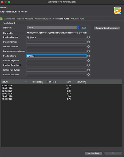Screen dimensions: 124x157
Task: Click info icon next to Pfad zu Kurs
Action: 88,56
